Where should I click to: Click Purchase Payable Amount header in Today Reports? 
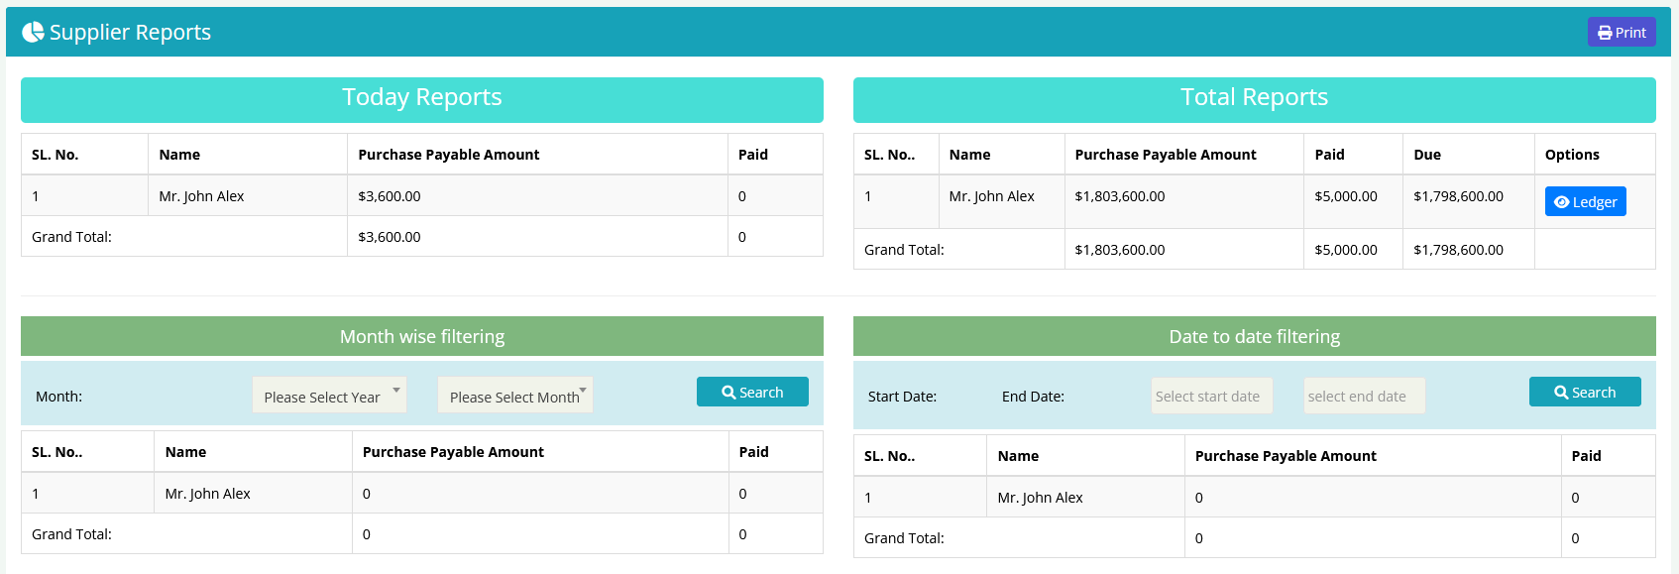tap(449, 155)
